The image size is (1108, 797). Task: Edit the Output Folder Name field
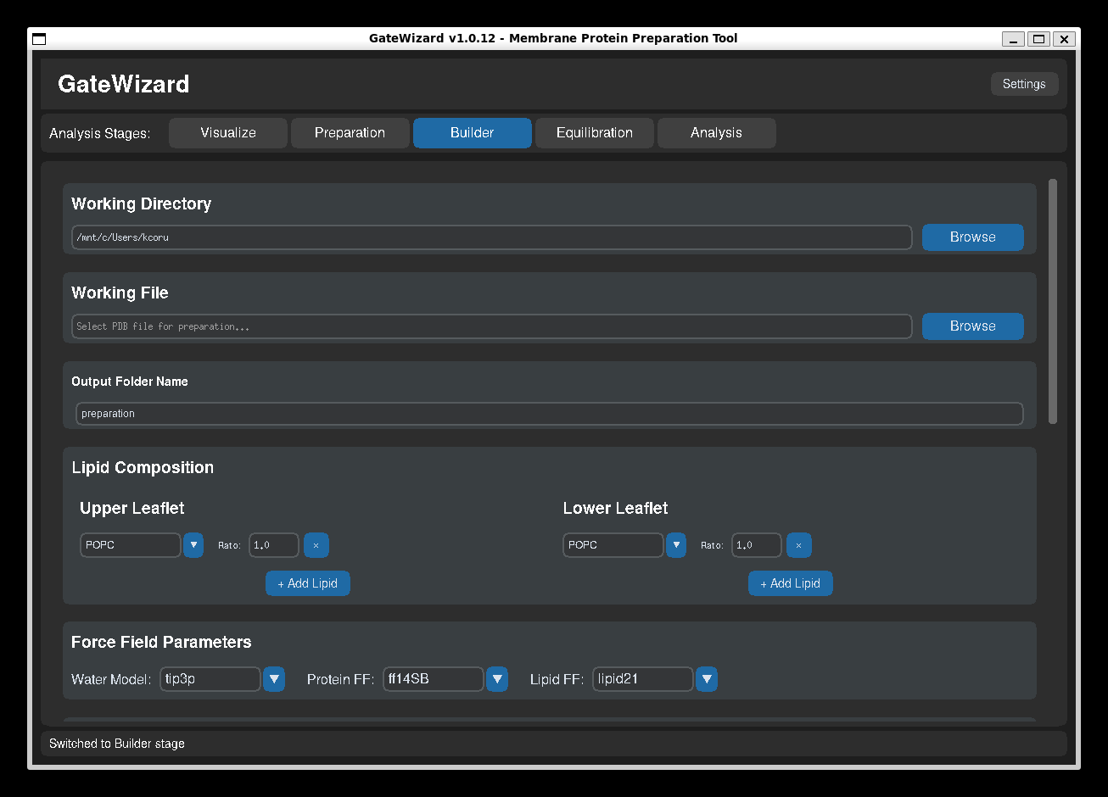pyautogui.click(x=547, y=414)
